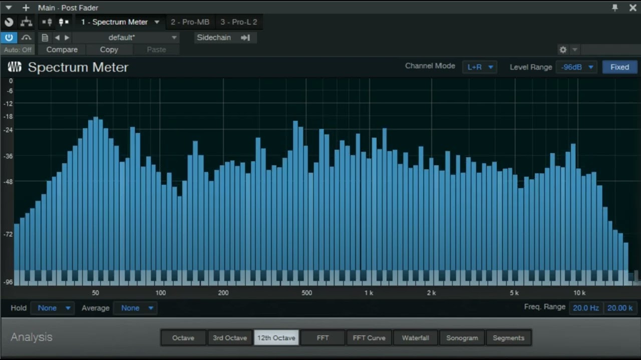Open the default* preset dropdown
Screen dimensions: 641x360
point(126,37)
